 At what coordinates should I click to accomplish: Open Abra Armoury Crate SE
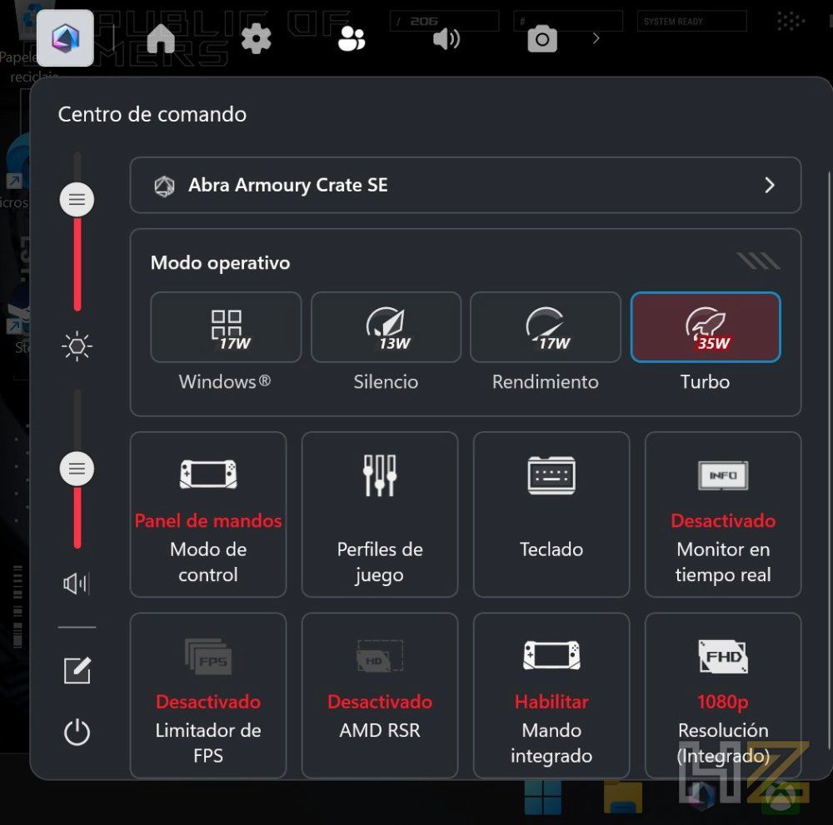[466, 186]
